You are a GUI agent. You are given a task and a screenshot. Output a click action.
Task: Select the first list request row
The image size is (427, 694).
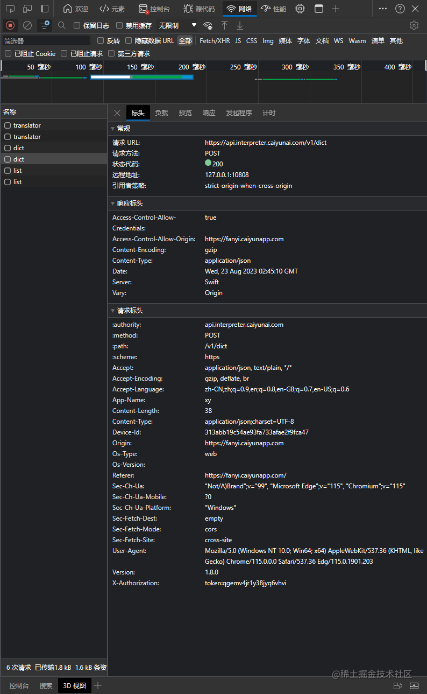(x=54, y=171)
